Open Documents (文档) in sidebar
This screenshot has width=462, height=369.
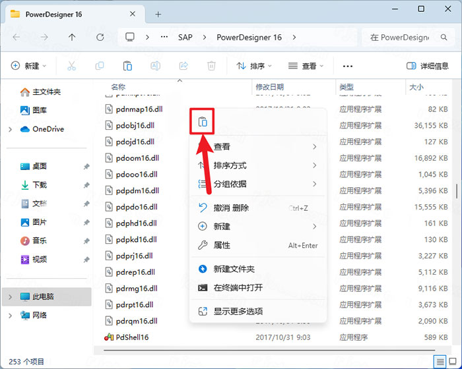coord(34,204)
